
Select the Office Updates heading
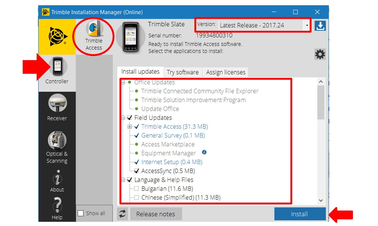point(155,82)
